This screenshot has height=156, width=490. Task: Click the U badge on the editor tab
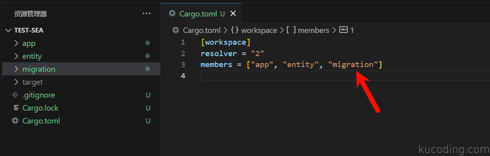coord(222,14)
